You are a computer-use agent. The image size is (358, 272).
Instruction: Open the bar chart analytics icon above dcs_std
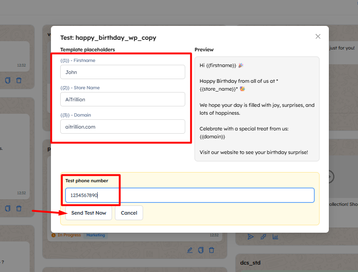coord(275,237)
